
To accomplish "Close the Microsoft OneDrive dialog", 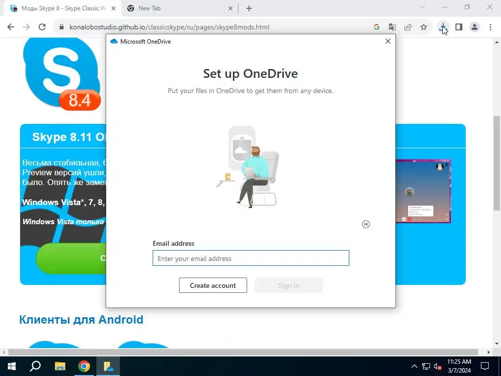I will coord(388,41).
